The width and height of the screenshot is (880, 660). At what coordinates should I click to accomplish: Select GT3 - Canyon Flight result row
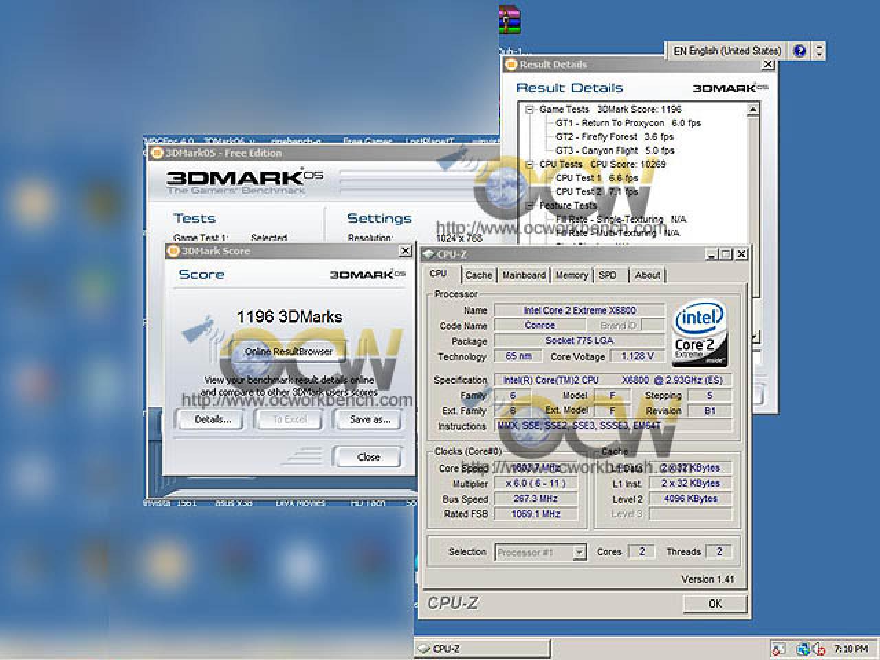tap(615, 151)
